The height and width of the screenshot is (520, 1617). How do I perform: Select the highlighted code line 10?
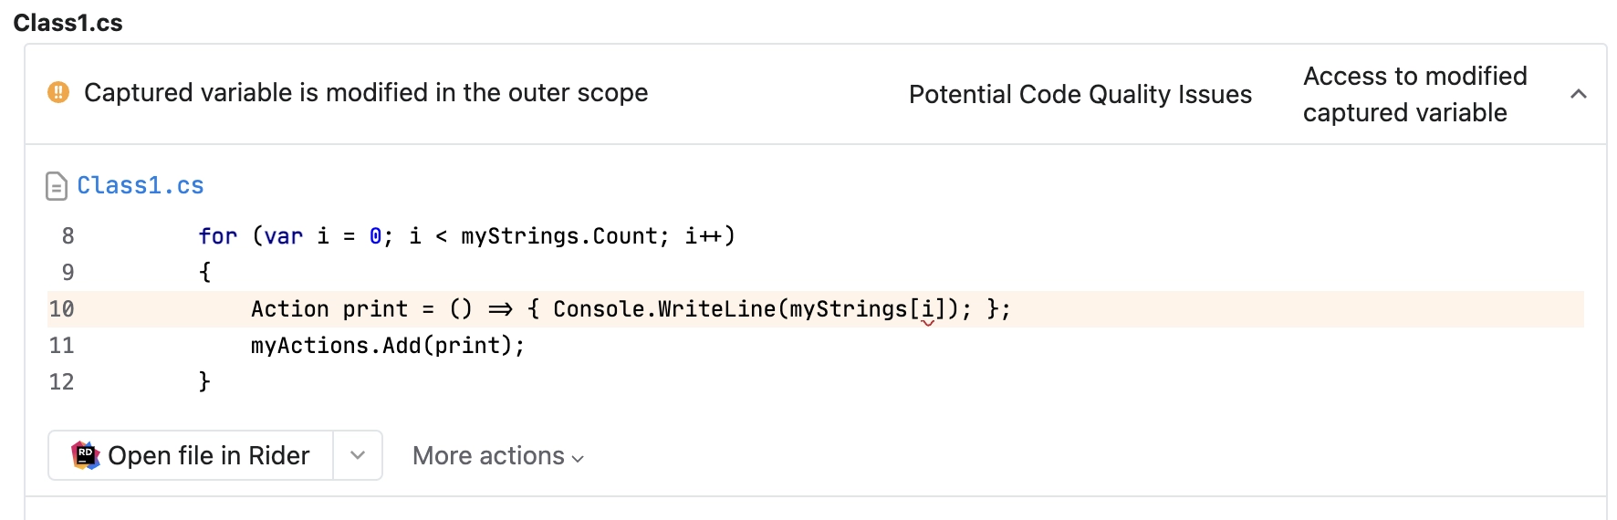[x=816, y=309]
